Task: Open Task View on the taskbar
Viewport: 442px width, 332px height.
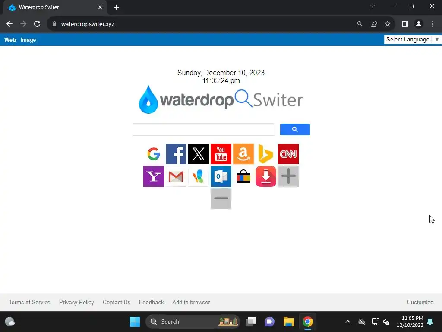Action: [x=251, y=322]
